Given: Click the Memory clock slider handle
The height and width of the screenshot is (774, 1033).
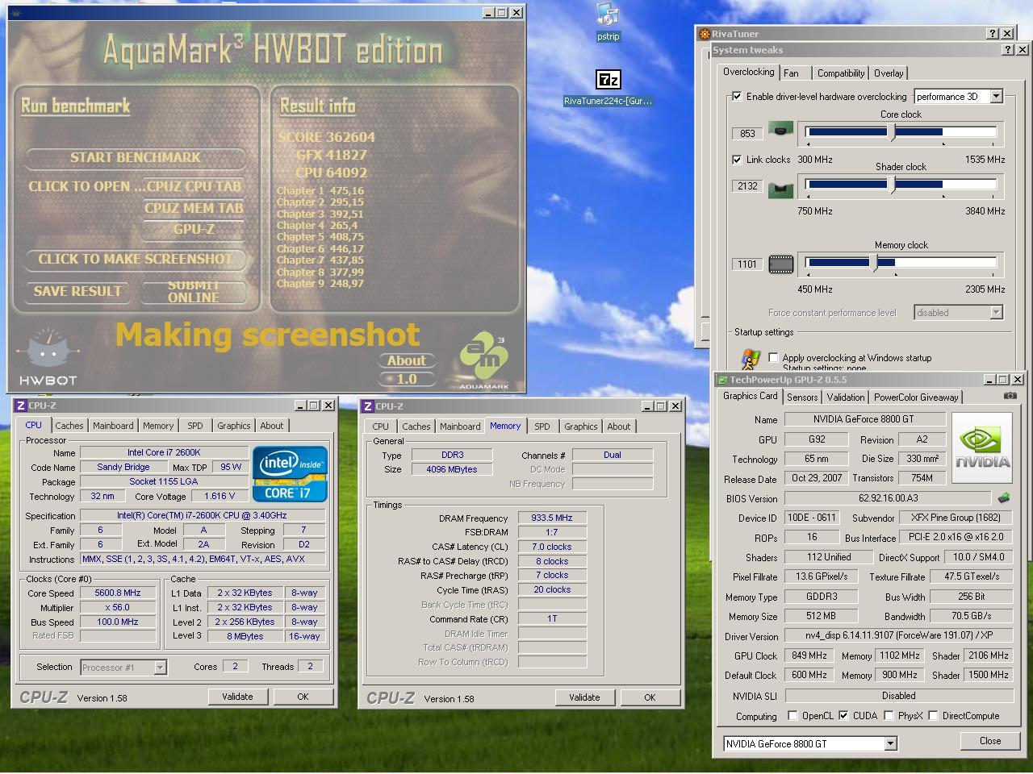Looking at the screenshot, I should point(874,263).
